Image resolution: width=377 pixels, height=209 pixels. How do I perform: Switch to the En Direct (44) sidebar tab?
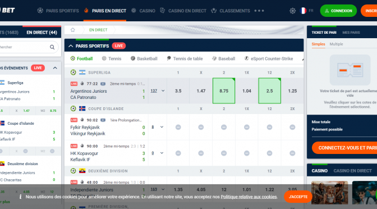point(42,33)
